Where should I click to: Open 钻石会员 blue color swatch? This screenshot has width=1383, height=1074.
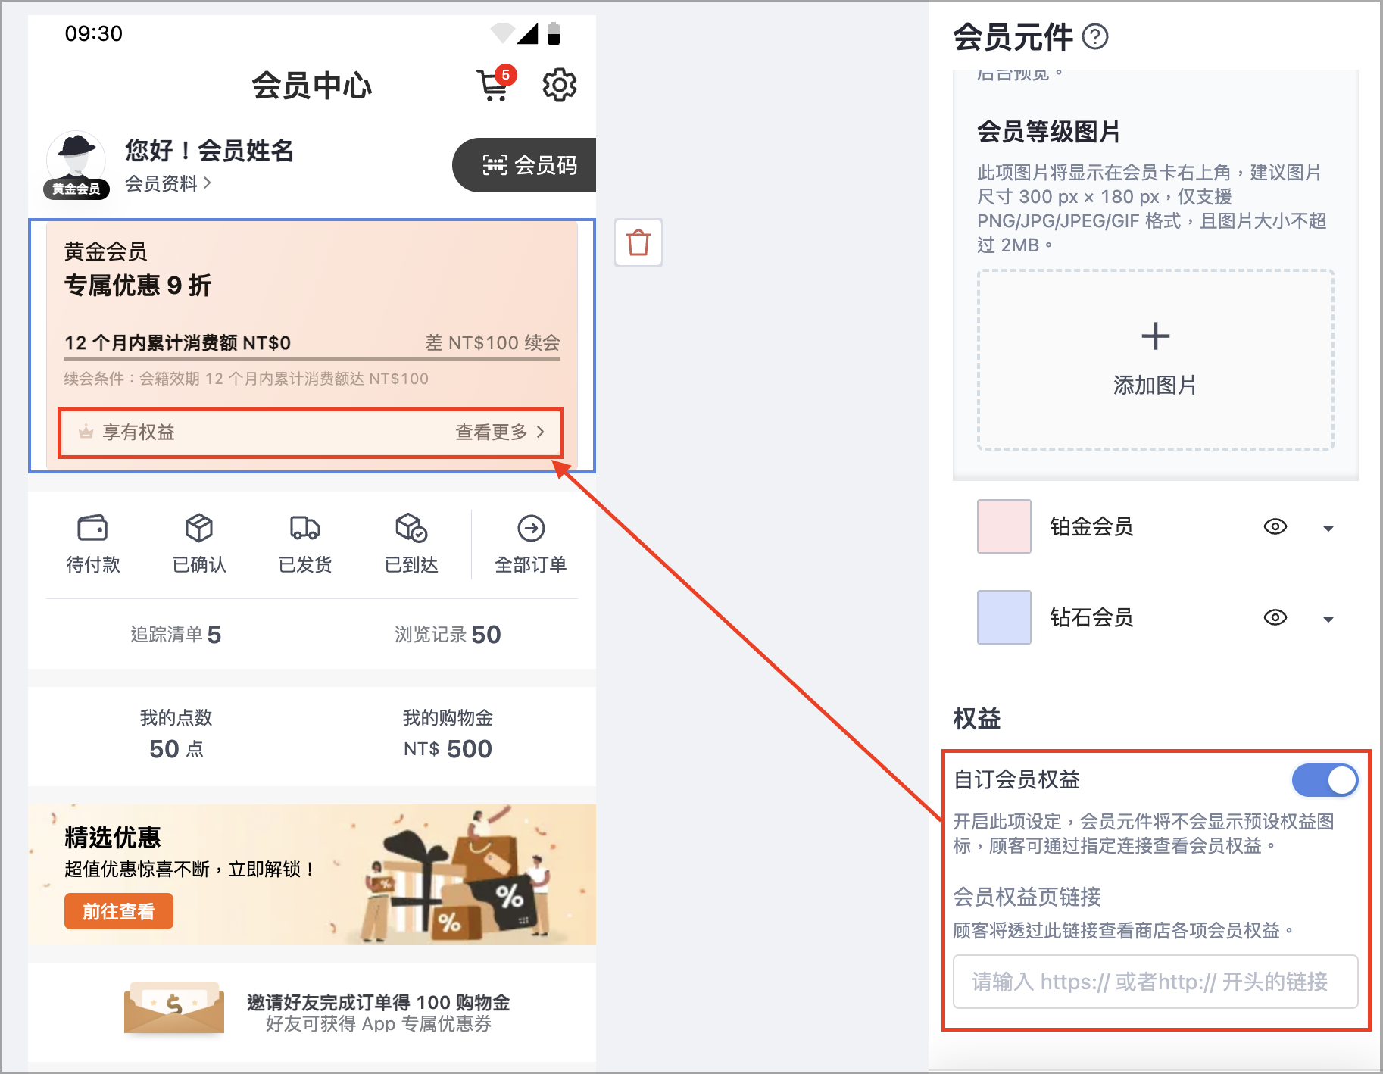point(1004,617)
